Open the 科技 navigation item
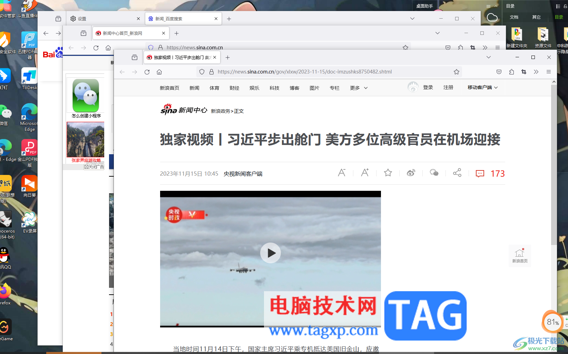This screenshot has width=568, height=354. click(x=274, y=88)
